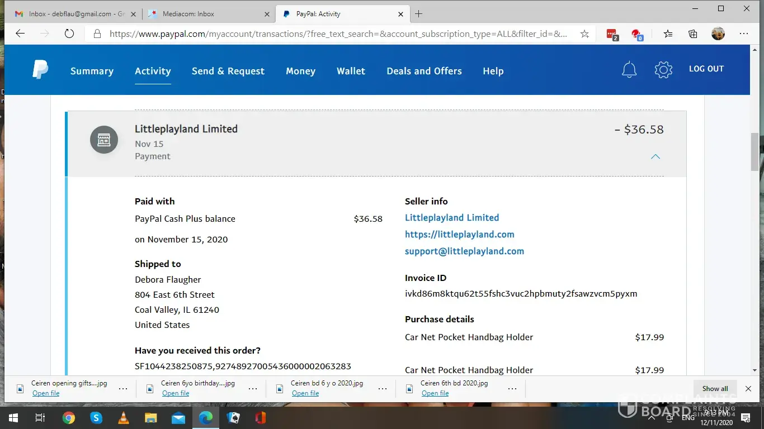Viewport: 764px width, 429px height.
Task: Launch Skype from the taskbar
Action: pyautogui.click(x=96, y=418)
